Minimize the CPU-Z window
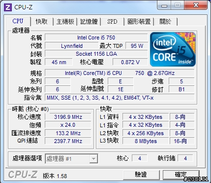Screen dimensions: 211x183 [164, 5]
